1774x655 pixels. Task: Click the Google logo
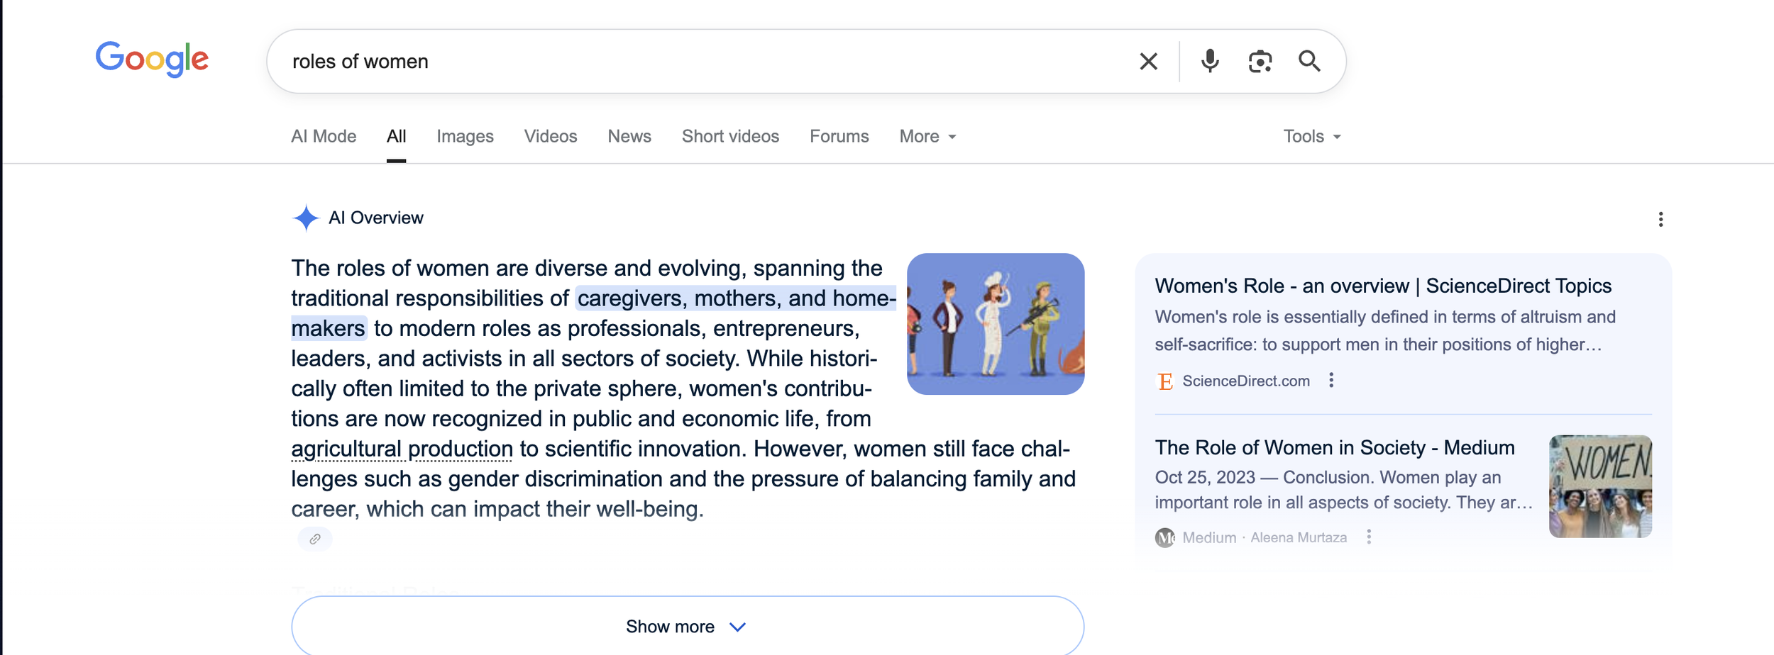(x=152, y=59)
